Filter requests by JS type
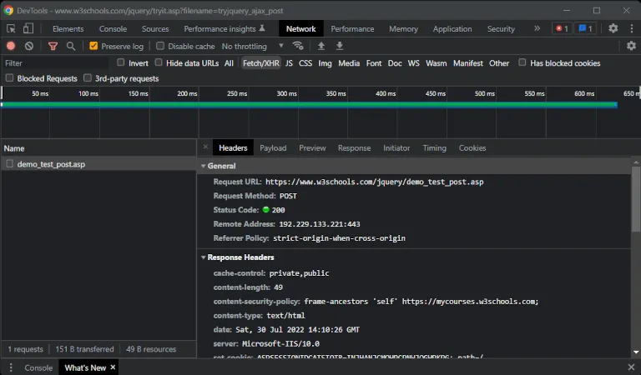Image resolution: width=641 pixels, height=375 pixels. tap(289, 62)
